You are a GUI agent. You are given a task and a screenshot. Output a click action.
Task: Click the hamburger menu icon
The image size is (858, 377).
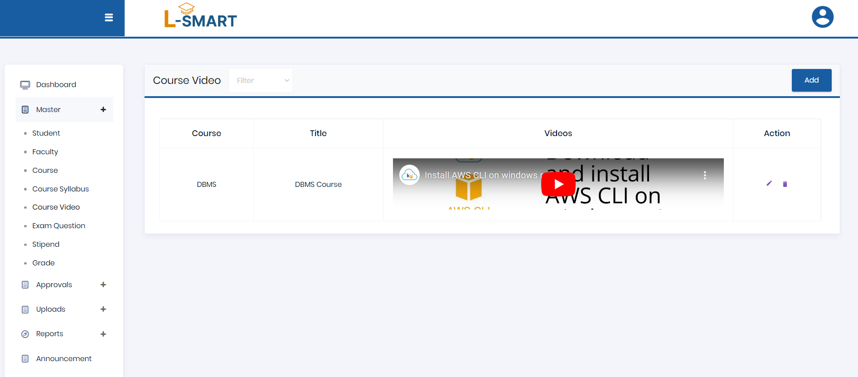(109, 18)
